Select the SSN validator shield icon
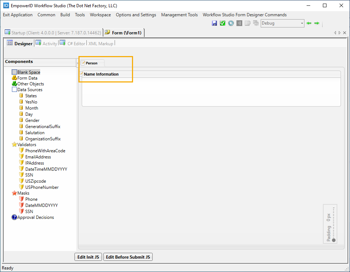This screenshot has width=350, height=272. coord(21,175)
